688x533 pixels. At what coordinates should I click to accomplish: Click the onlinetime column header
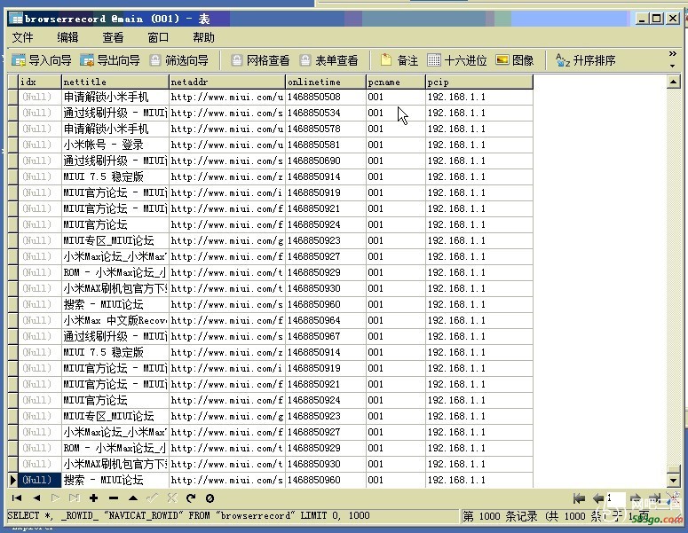(x=326, y=82)
